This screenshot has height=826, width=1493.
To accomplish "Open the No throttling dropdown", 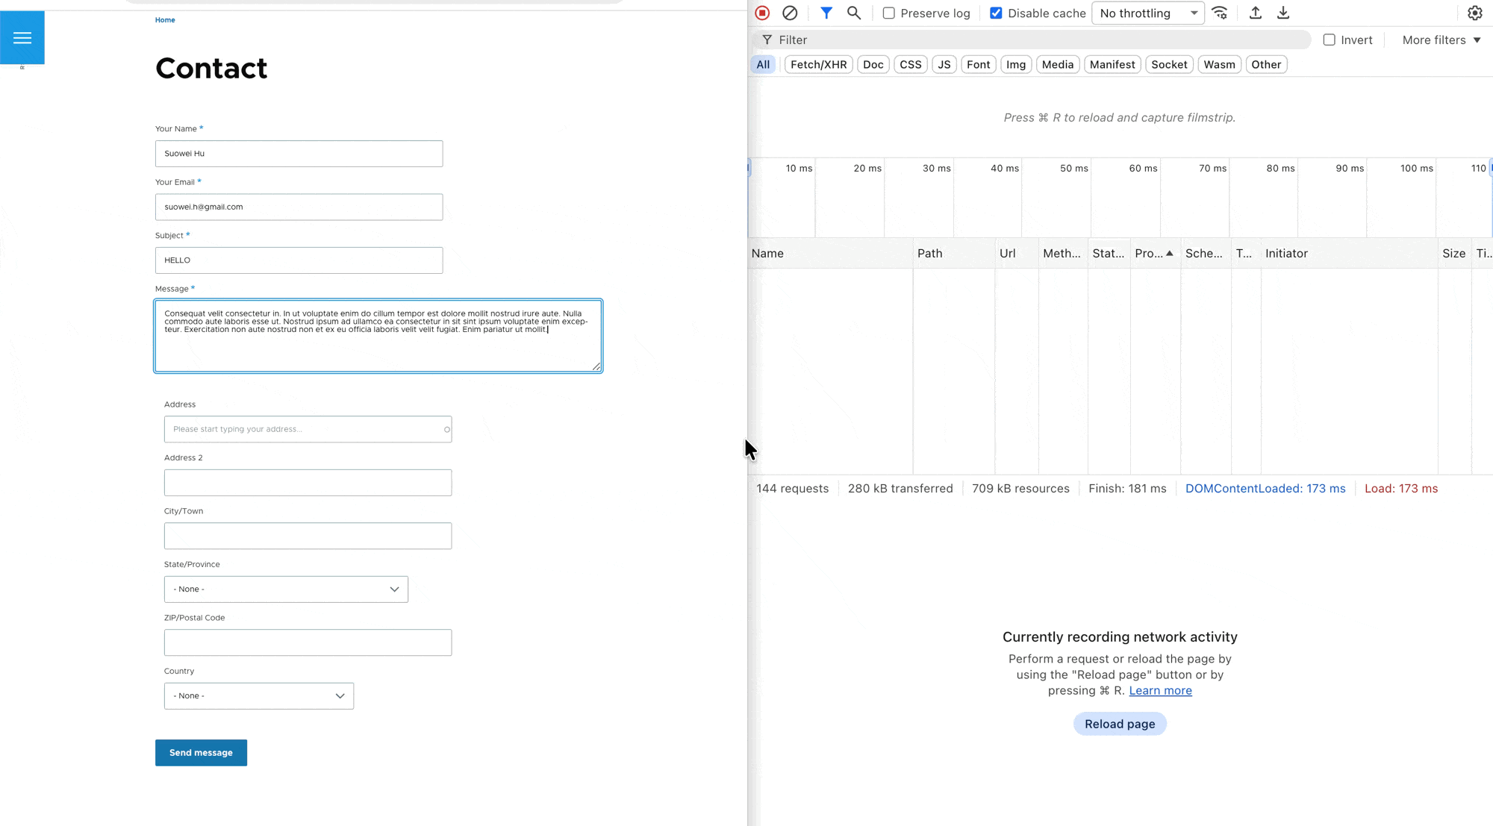I will click(1147, 13).
